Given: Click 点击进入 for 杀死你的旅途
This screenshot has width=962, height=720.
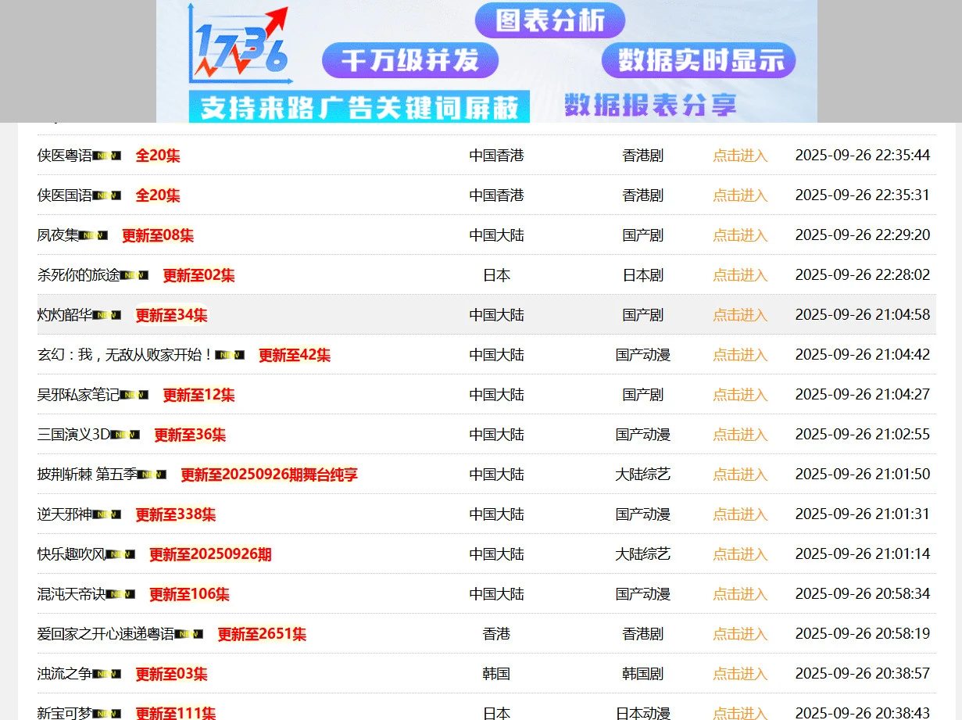Looking at the screenshot, I should coord(739,274).
